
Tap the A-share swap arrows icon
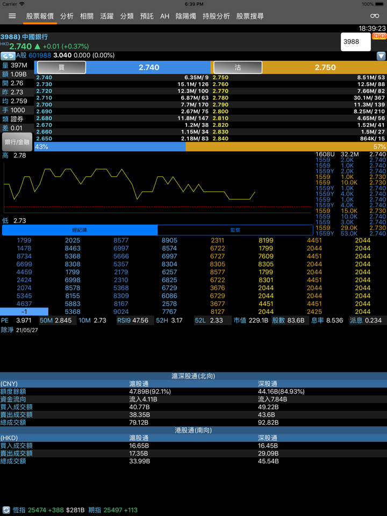(x=8, y=56)
